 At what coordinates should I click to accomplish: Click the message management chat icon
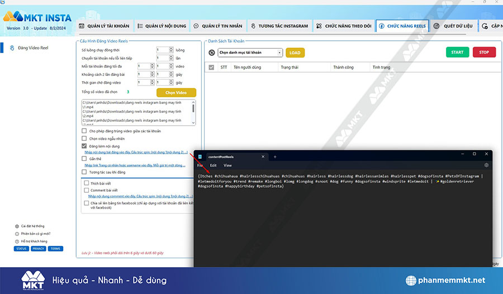coord(196,26)
